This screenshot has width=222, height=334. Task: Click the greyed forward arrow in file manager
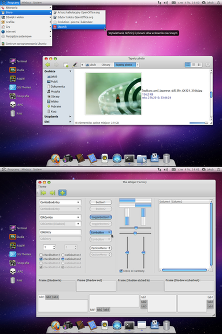[x=56, y=65]
